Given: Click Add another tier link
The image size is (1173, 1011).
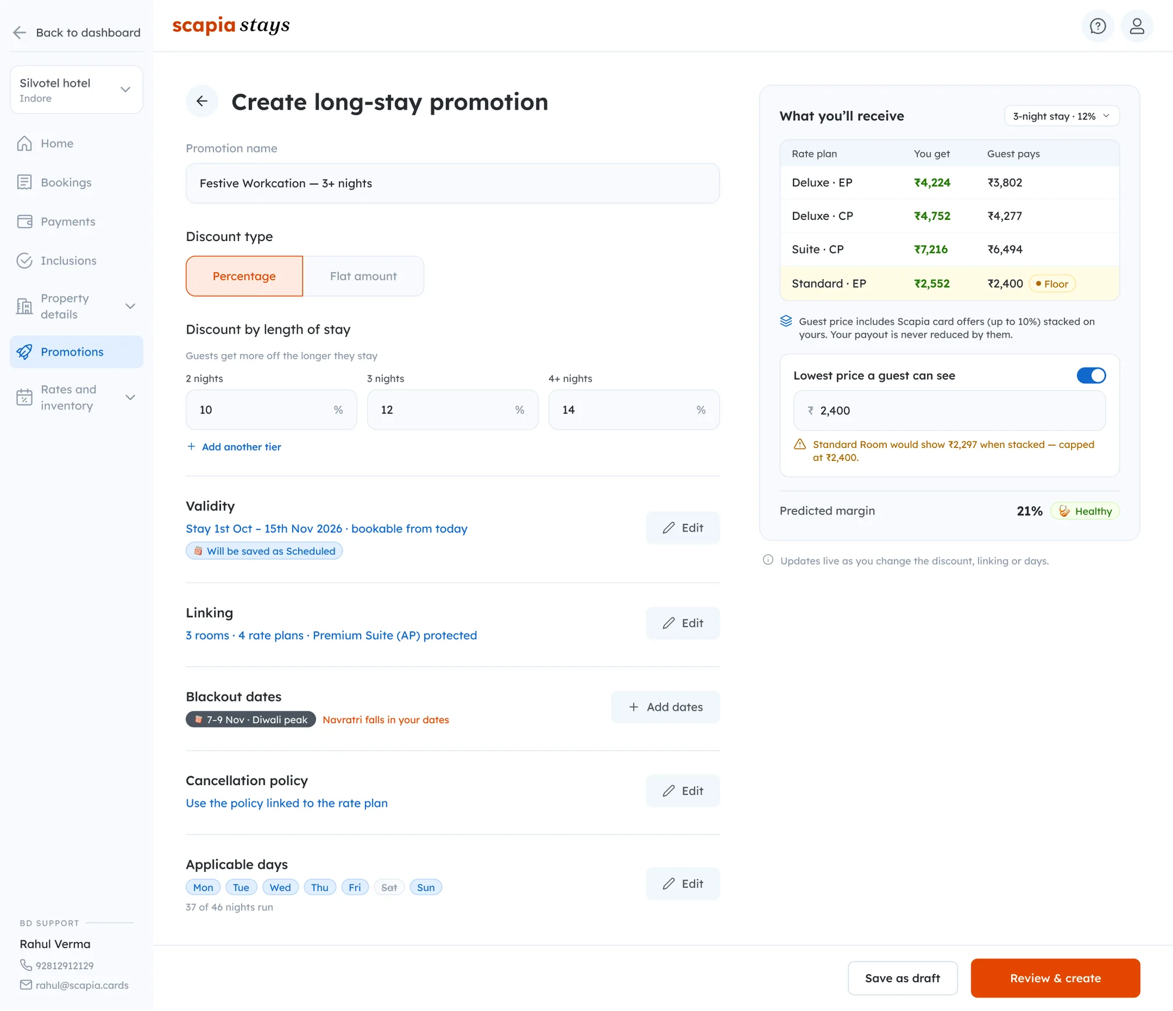Looking at the screenshot, I should tap(234, 447).
